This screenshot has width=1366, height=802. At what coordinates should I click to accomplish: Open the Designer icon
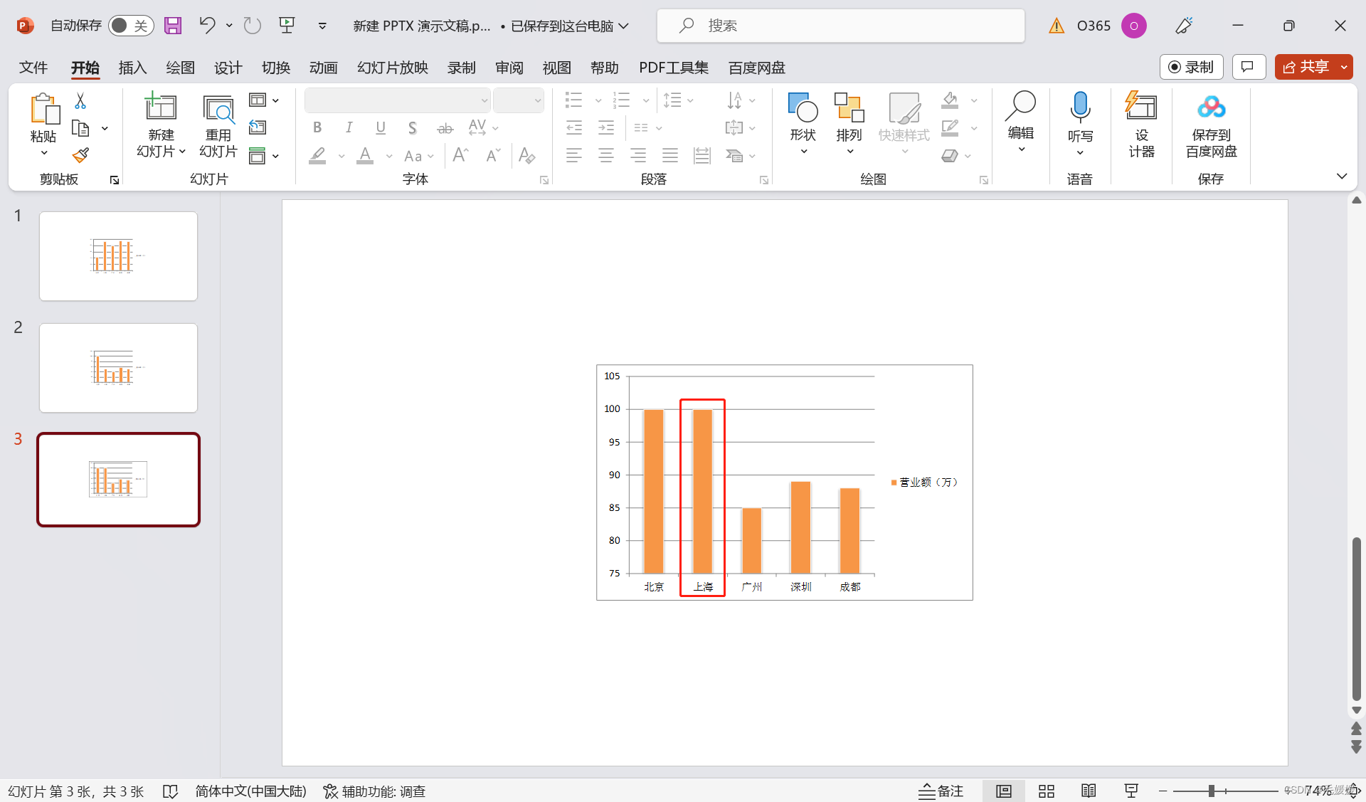[1141, 107]
